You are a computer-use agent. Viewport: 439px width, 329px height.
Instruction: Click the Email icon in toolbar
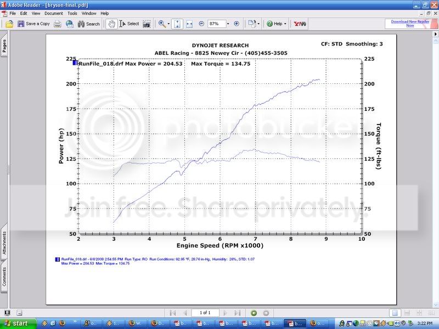[70, 24]
